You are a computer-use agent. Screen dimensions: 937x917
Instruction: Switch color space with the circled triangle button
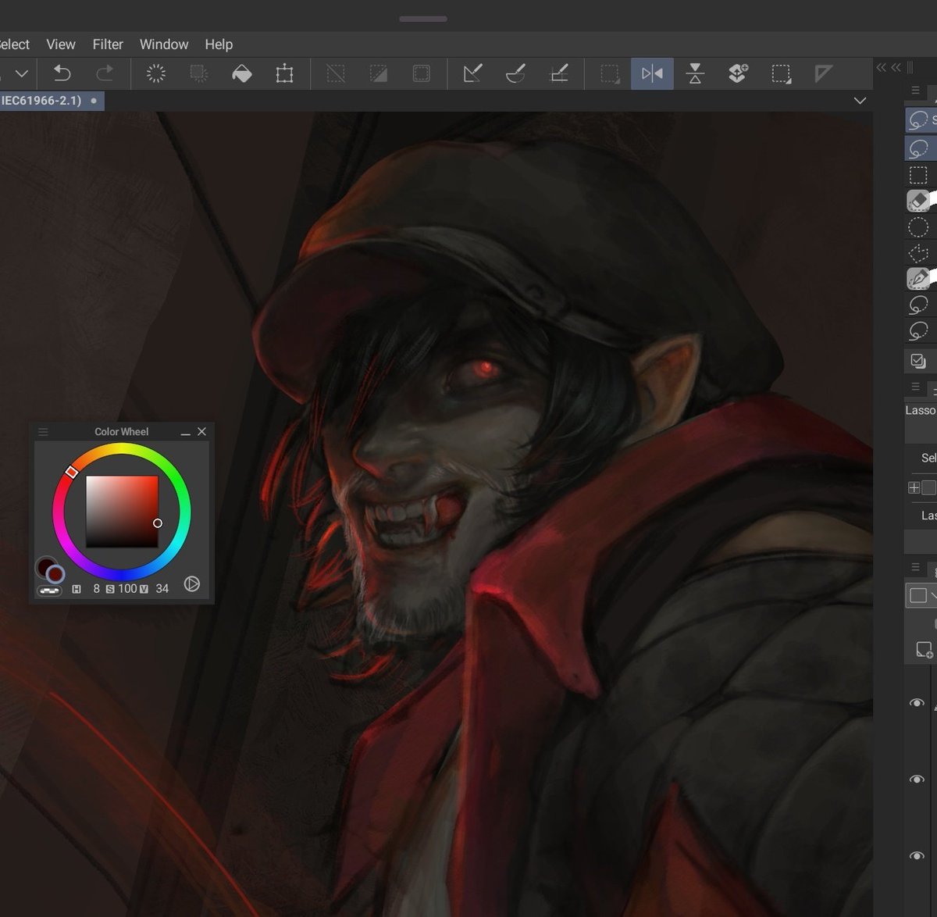pyautogui.click(x=192, y=584)
